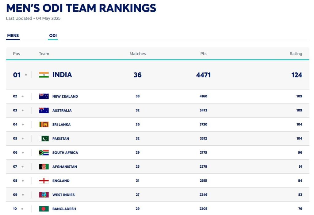Click the Team column header
Image resolution: width=314 pixels, height=215 pixels.
pyautogui.click(x=44, y=54)
